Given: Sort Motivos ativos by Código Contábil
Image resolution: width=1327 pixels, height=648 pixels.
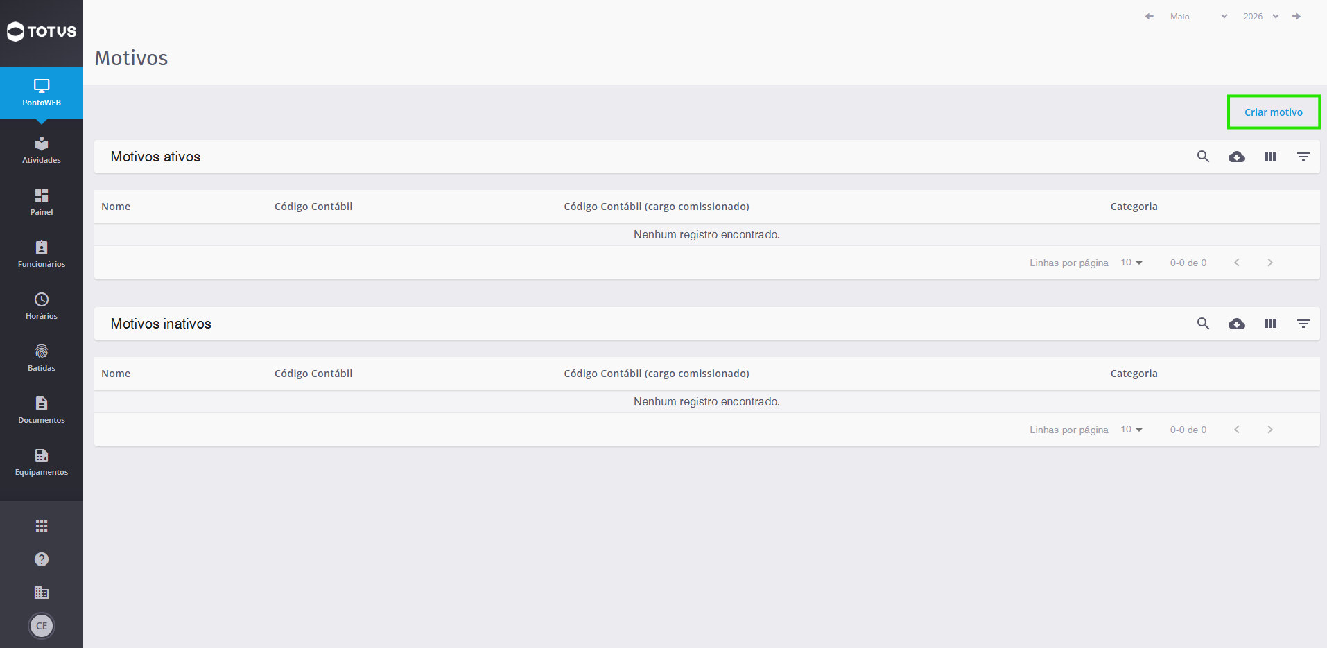Looking at the screenshot, I should [x=313, y=207].
